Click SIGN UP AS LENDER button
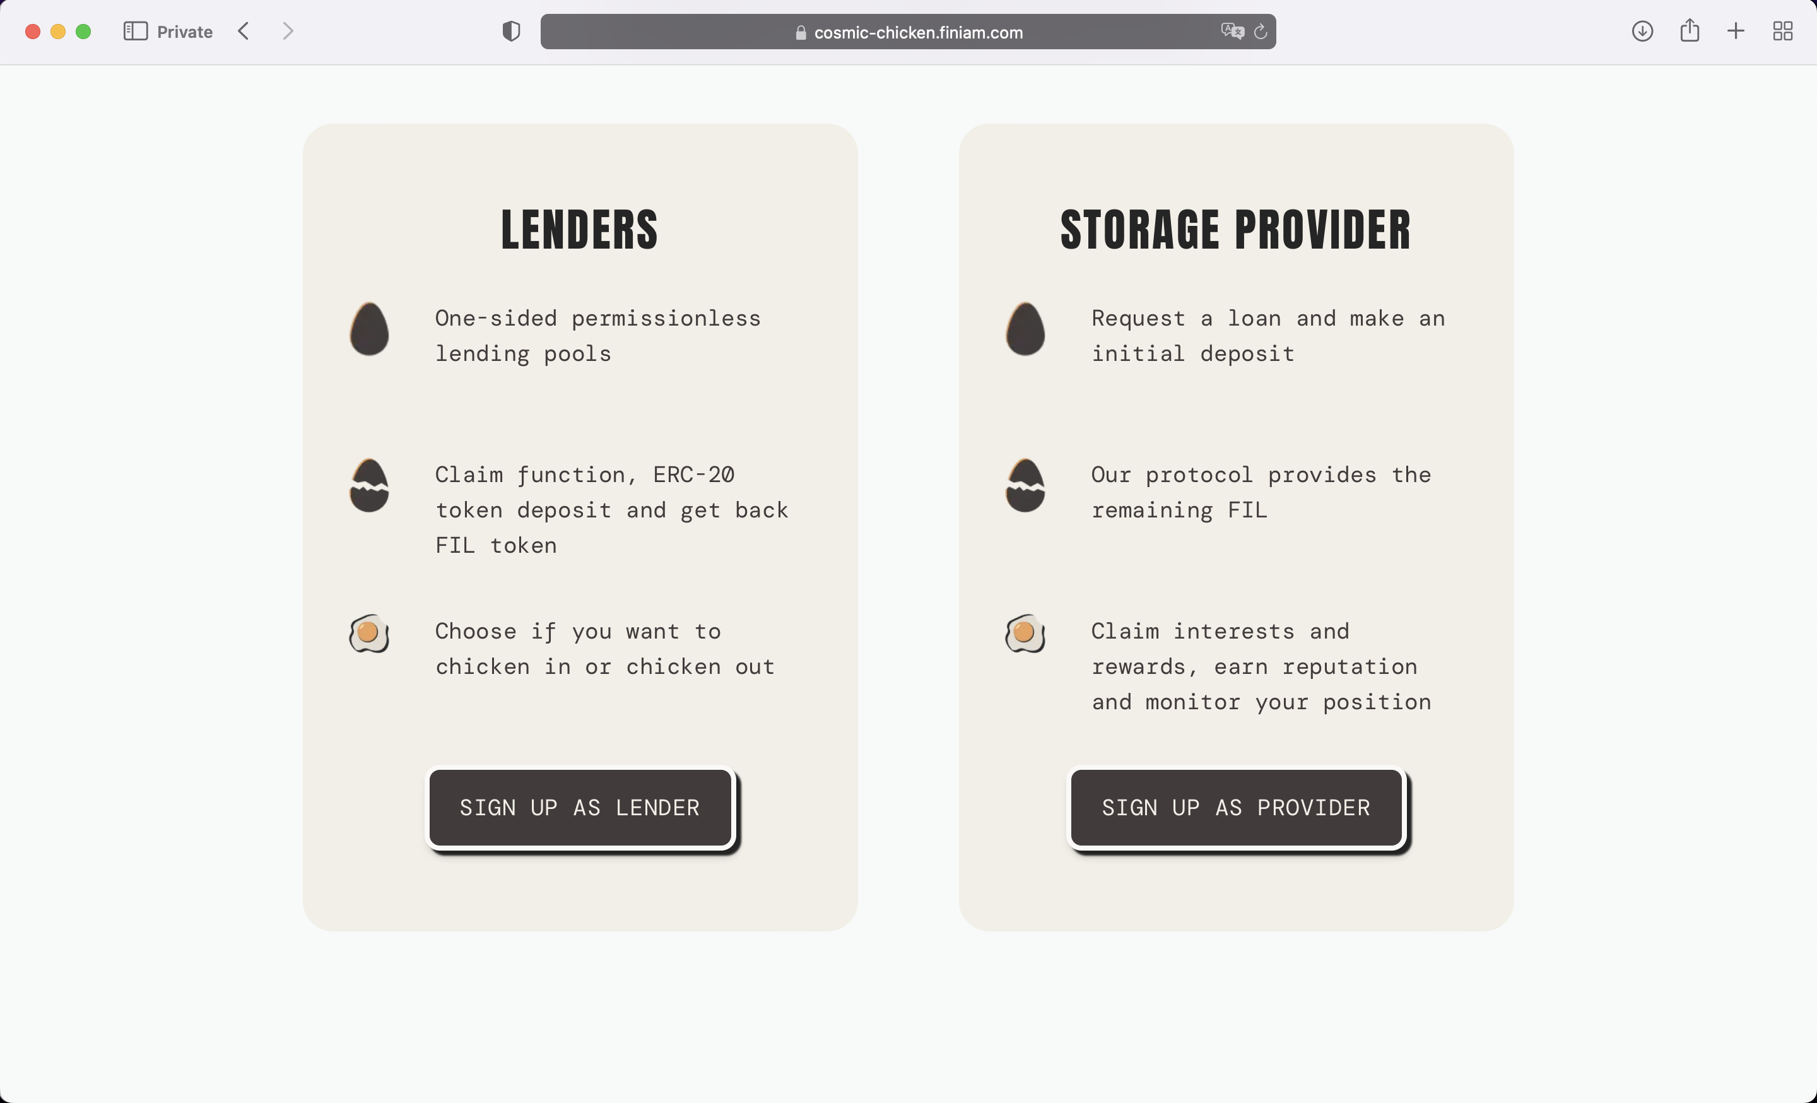The image size is (1817, 1103). point(580,807)
